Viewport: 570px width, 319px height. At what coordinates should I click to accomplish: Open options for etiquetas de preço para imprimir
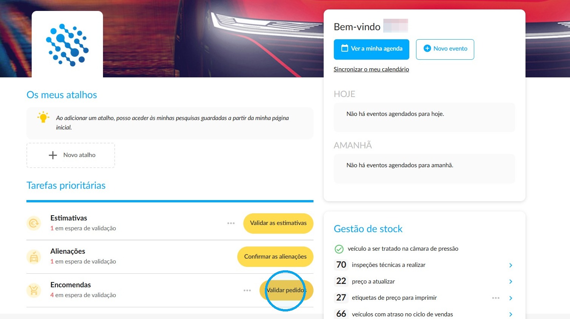(x=496, y=298)
